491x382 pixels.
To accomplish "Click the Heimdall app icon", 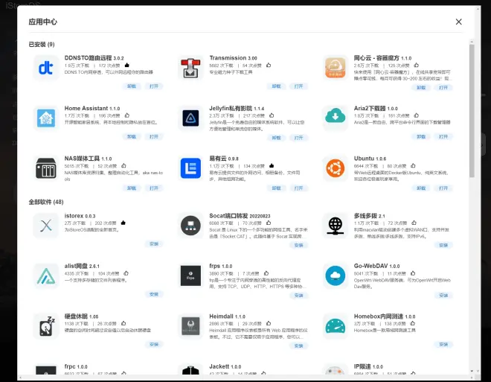I will click(x=190, y=326).
